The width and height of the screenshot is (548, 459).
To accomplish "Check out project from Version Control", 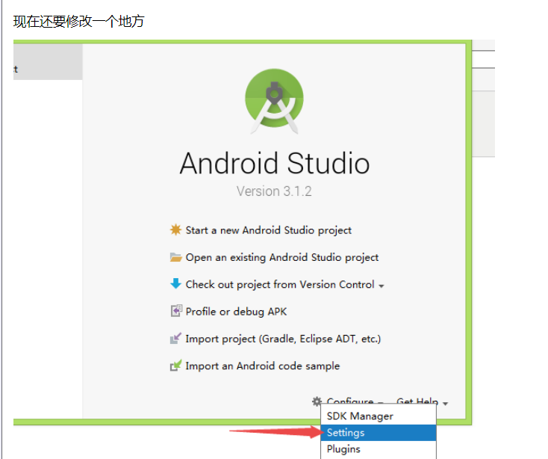I will coord(280,284).
